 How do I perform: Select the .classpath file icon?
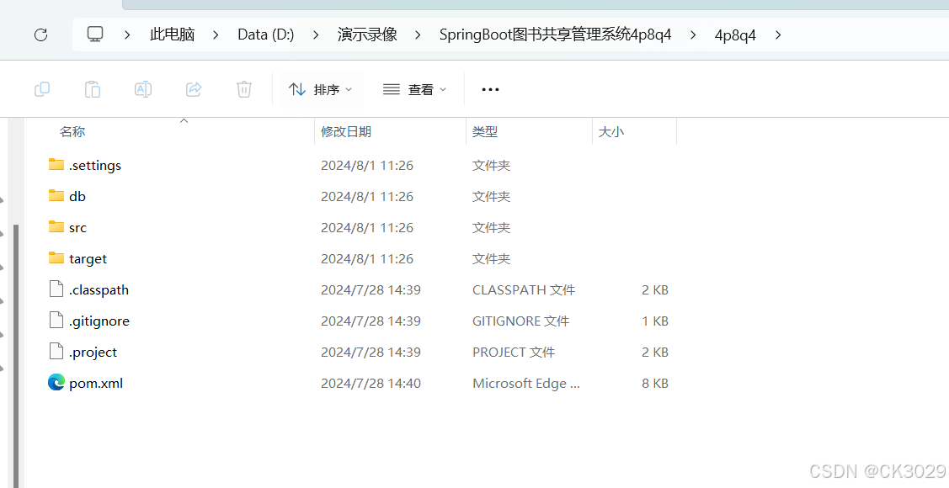tap(56, 289)
